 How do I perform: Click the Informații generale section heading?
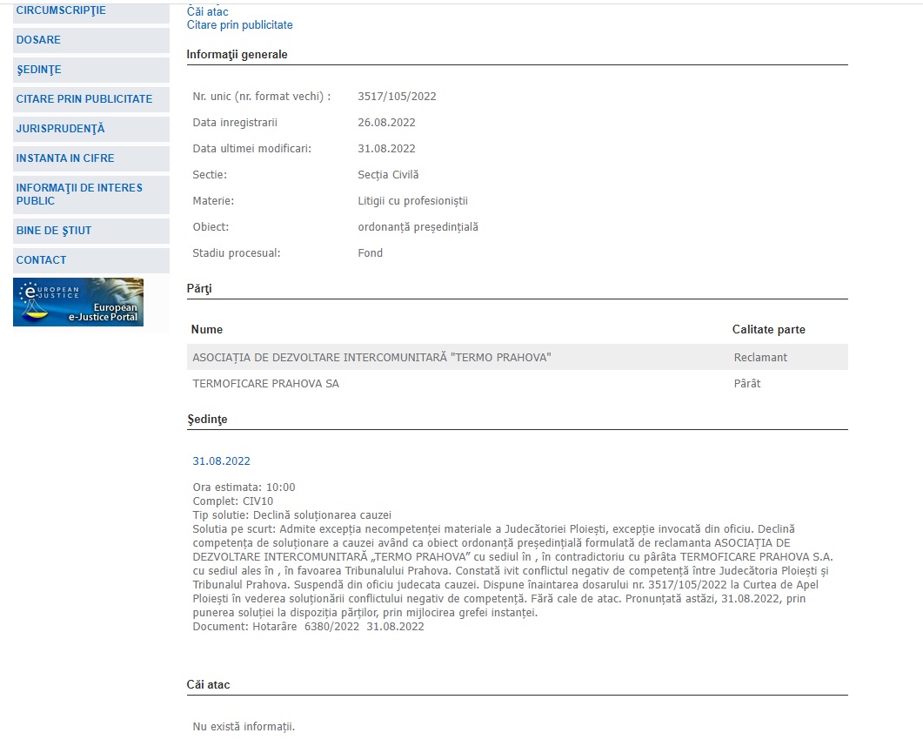tap(237, 55)
